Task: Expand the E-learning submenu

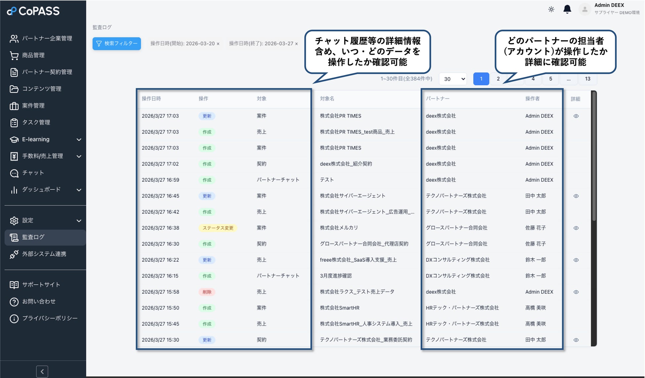Action: click(79, 139)
